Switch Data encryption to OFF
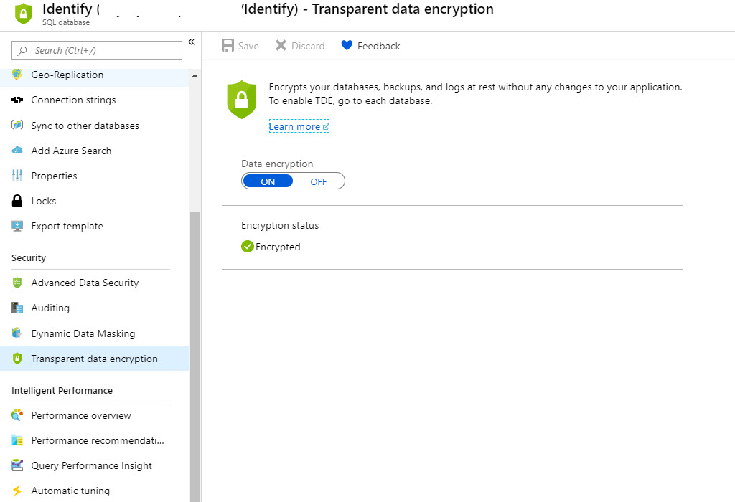 pyautogui.click(x=318, y=181)
